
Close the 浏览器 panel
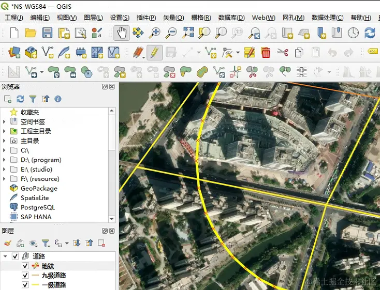(112, 87)
